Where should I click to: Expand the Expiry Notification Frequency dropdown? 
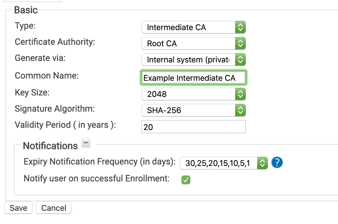point(223,163)
